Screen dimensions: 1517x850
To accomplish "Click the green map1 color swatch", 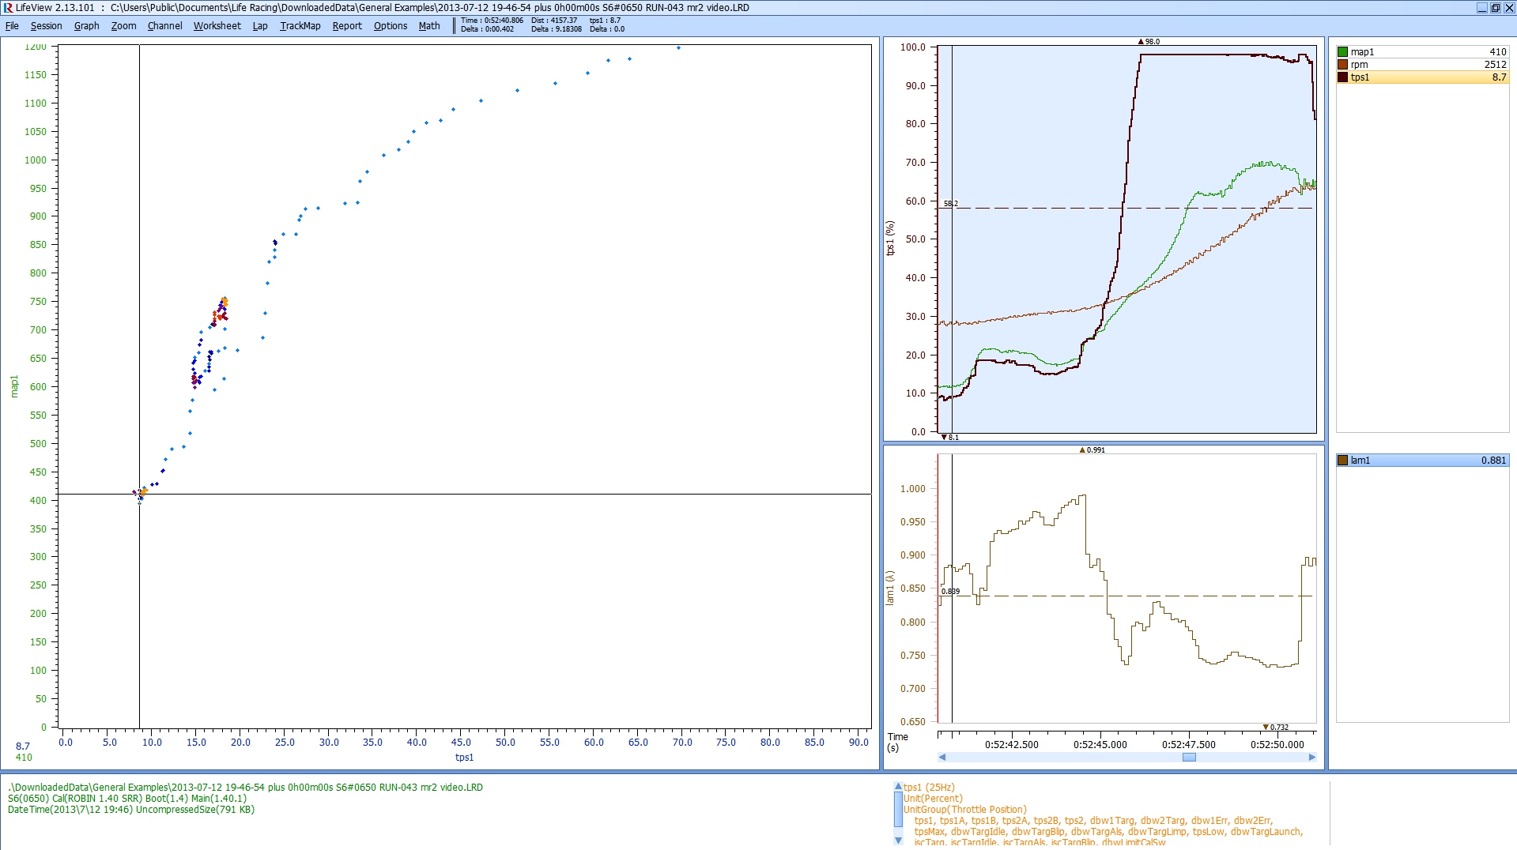I will (1342, 52).
